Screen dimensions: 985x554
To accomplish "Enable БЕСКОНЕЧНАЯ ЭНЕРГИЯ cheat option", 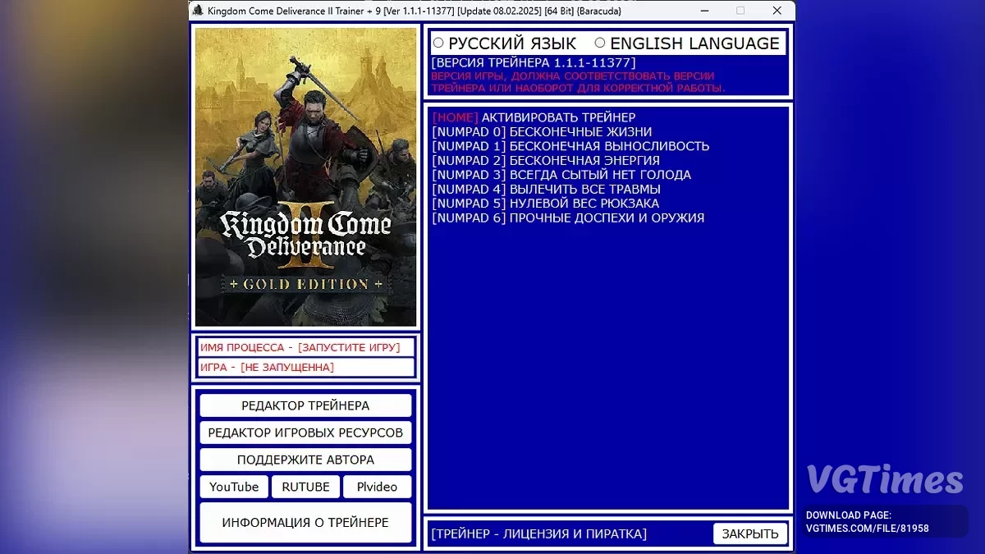I will (x=546, y=160).
